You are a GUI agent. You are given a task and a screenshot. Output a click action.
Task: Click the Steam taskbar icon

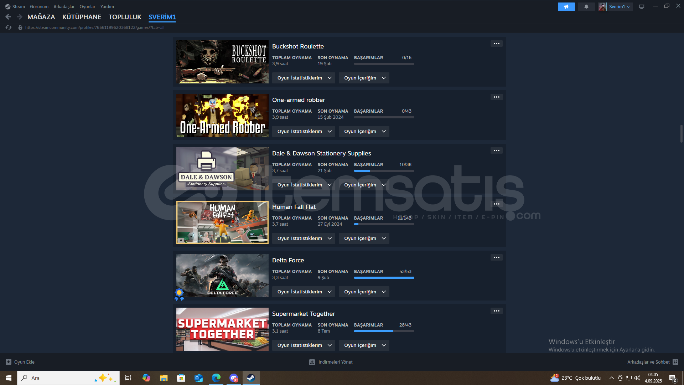(x=251, y=378)
